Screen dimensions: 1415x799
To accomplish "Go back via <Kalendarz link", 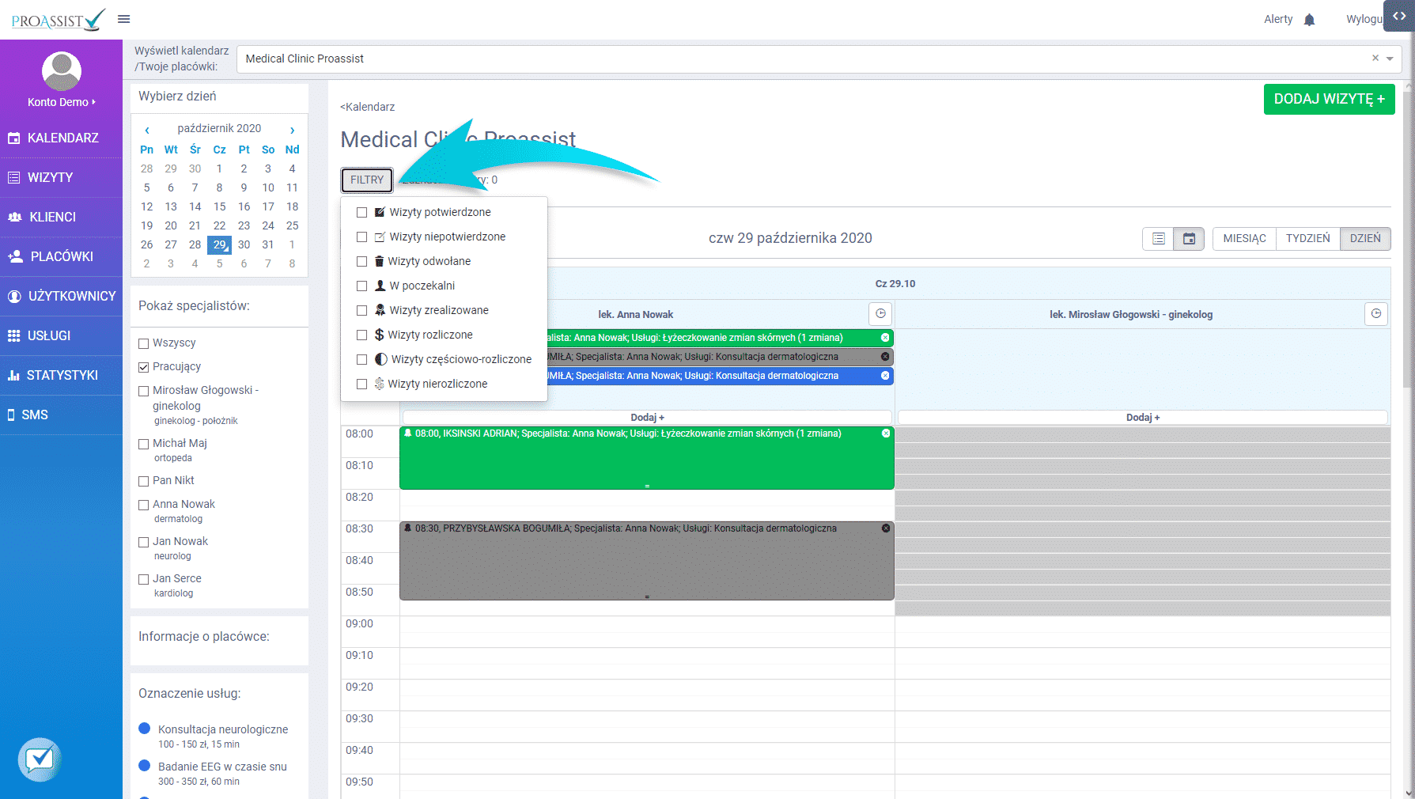I will click(x=367, y=107).
